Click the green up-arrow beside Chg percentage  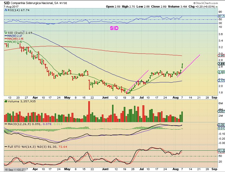point(217,7)
